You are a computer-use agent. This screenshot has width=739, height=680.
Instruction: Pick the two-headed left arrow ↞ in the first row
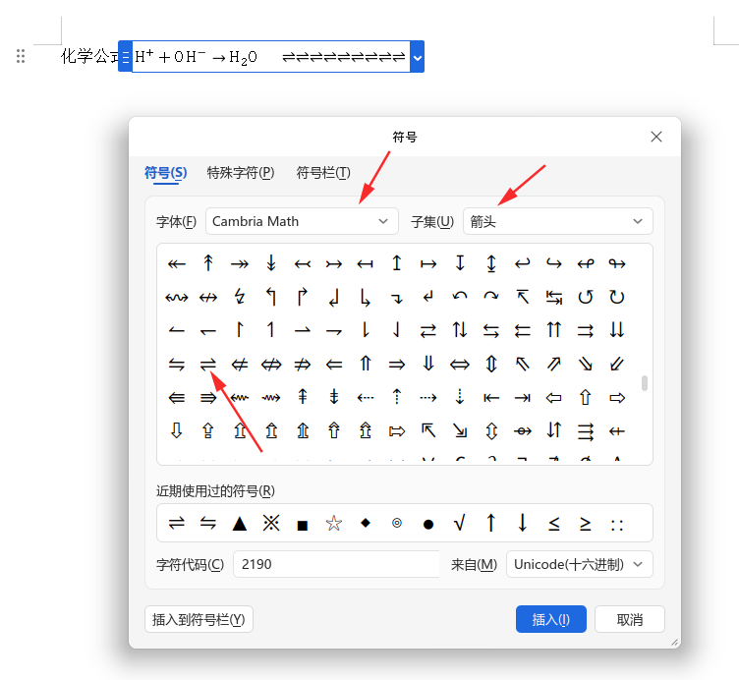177,263
